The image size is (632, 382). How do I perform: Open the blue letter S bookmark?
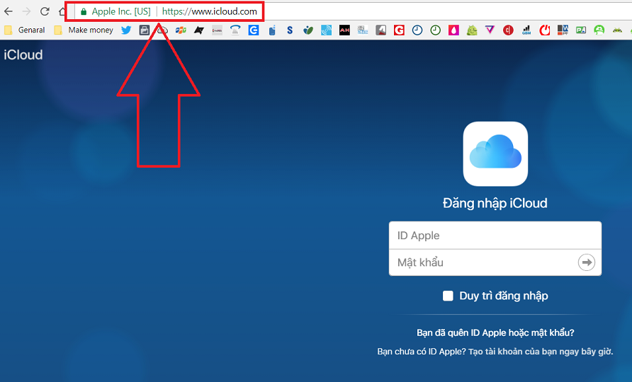click(x=290, y=30)
